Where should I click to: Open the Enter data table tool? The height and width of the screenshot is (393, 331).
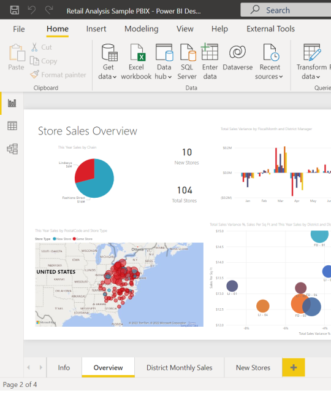pos(210,61)
